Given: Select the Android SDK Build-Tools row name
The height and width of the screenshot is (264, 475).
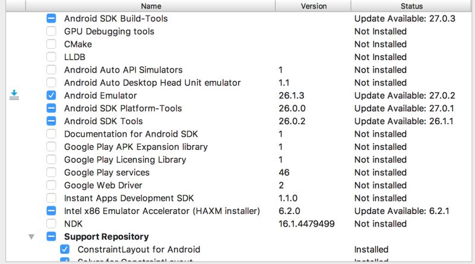Looking at the screenshot, I should 116,18.
